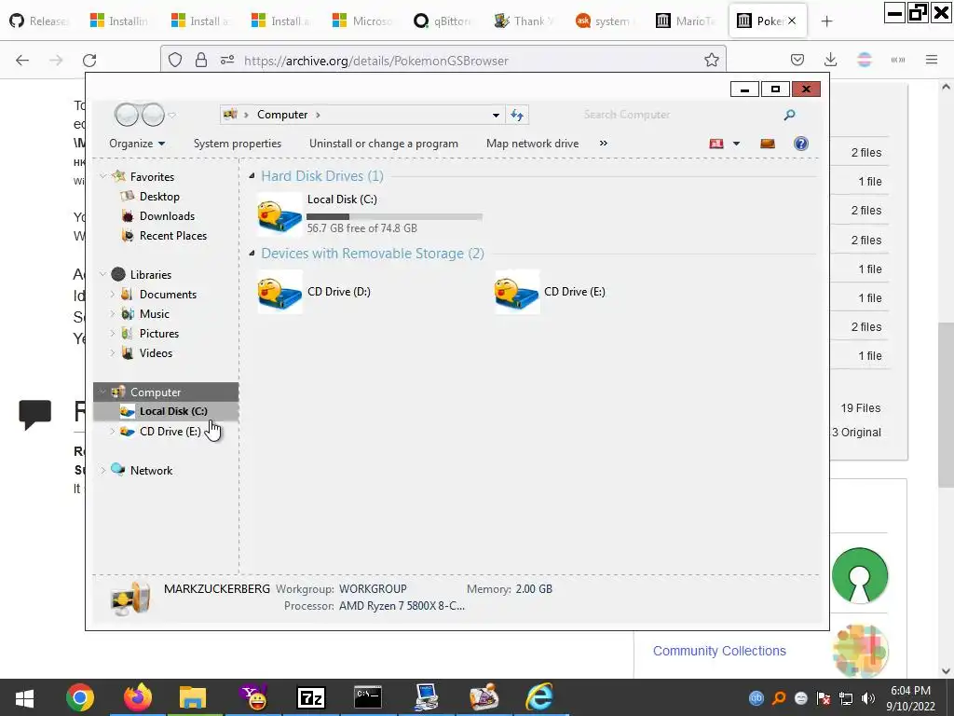
Task: Select Downloads in Favorites
Action: 167,216
